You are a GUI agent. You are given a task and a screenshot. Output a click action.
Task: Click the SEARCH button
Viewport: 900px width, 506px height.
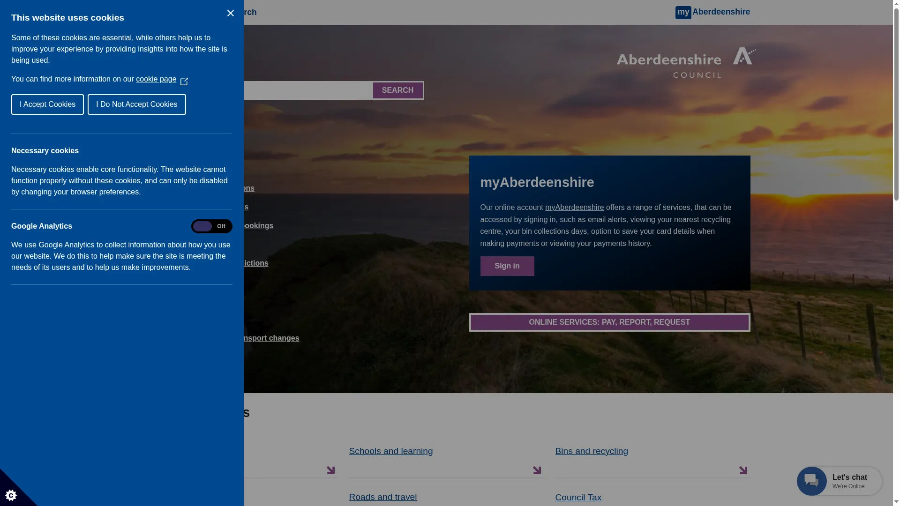[397, 90]
